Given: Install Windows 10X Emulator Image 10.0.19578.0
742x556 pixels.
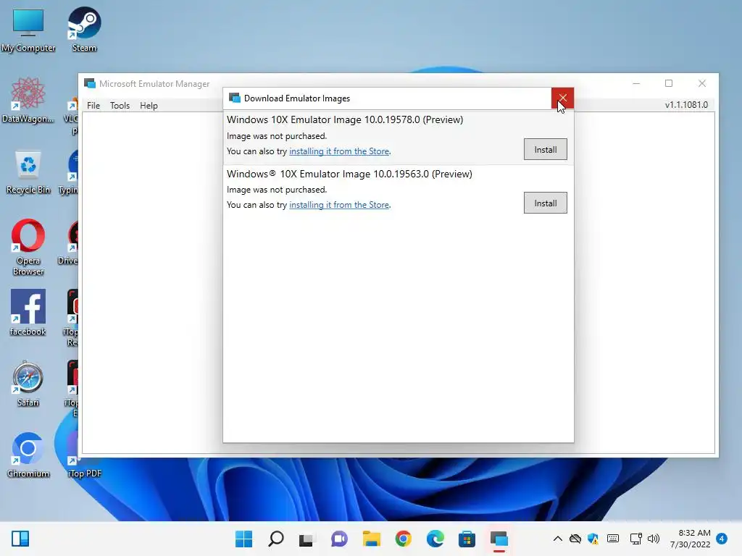Looking at the screenshot, I should click(545, 149).
